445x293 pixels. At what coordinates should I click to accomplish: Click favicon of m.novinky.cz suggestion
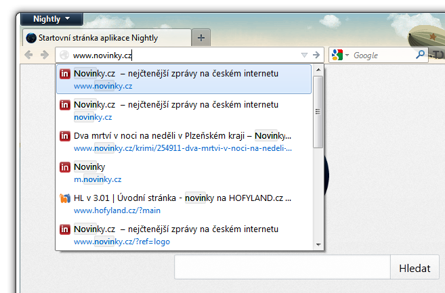point(65,167)
